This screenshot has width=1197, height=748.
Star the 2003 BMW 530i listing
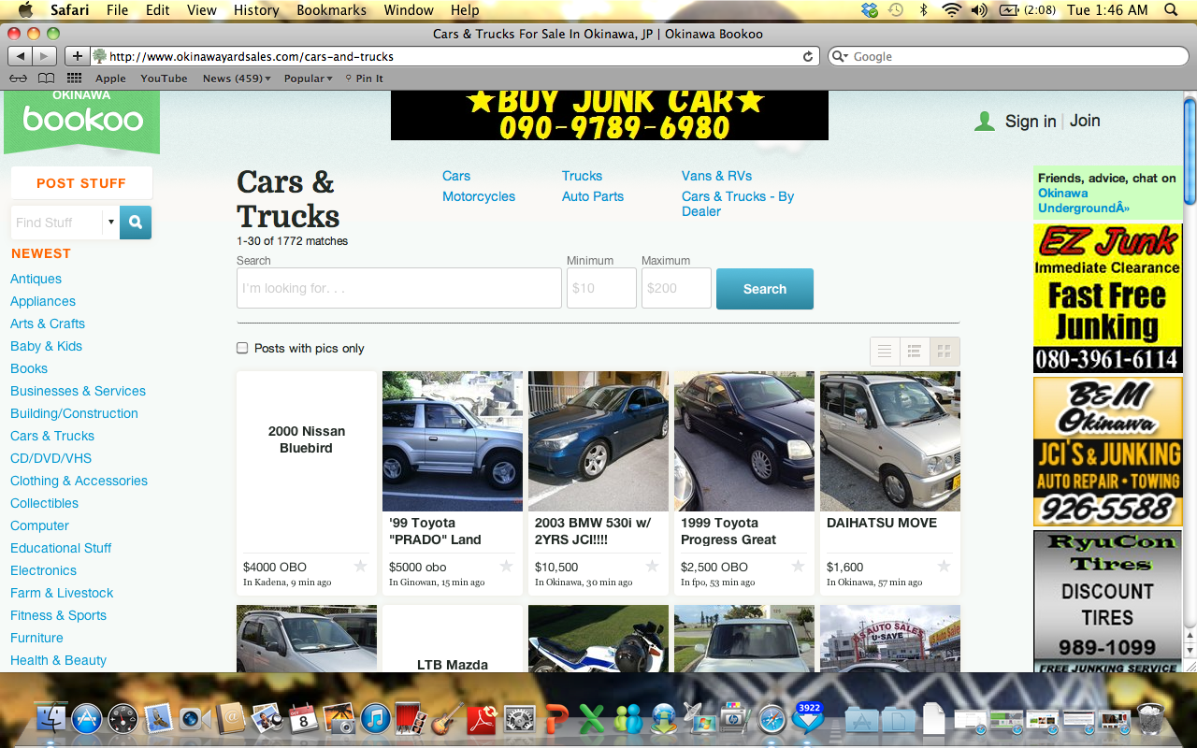(652, 566)
